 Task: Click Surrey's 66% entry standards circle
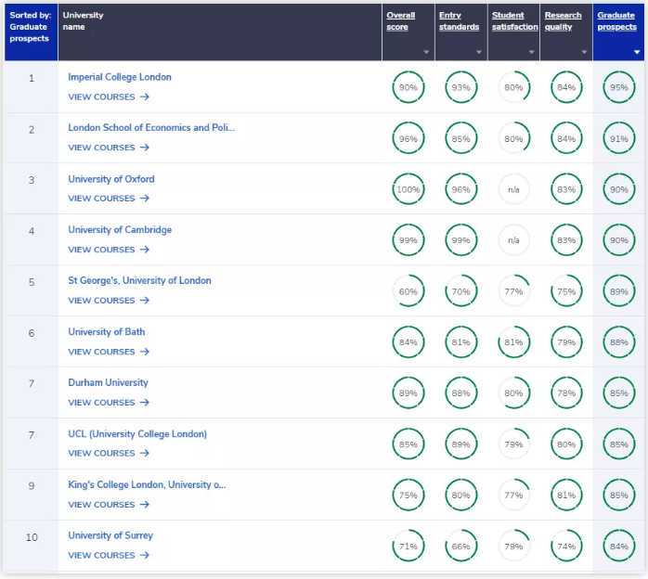[x=460, y=546]
